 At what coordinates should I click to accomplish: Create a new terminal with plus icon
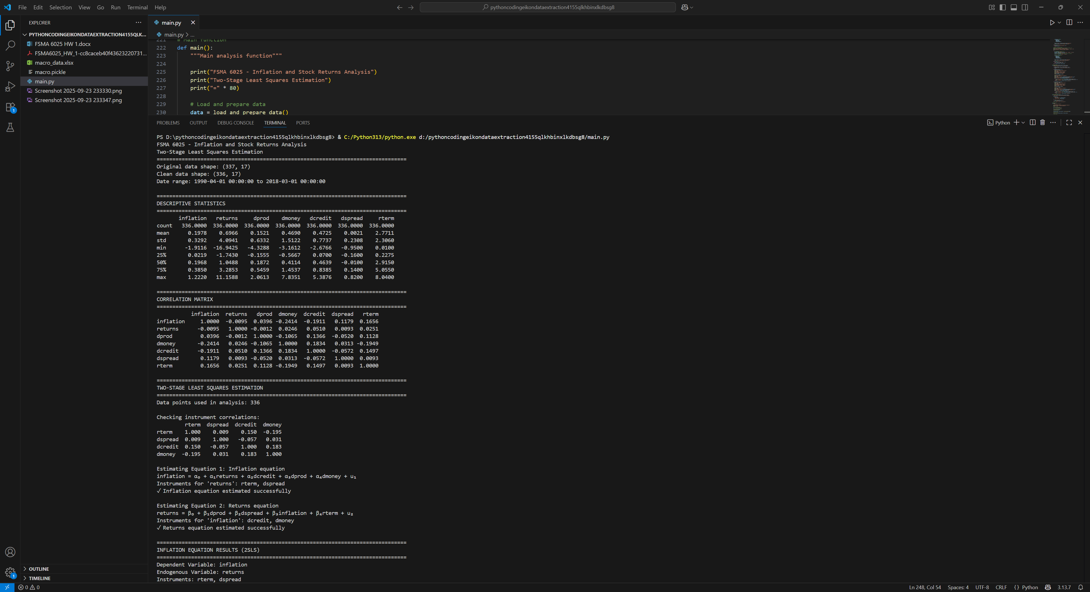tap(1016, 122)
